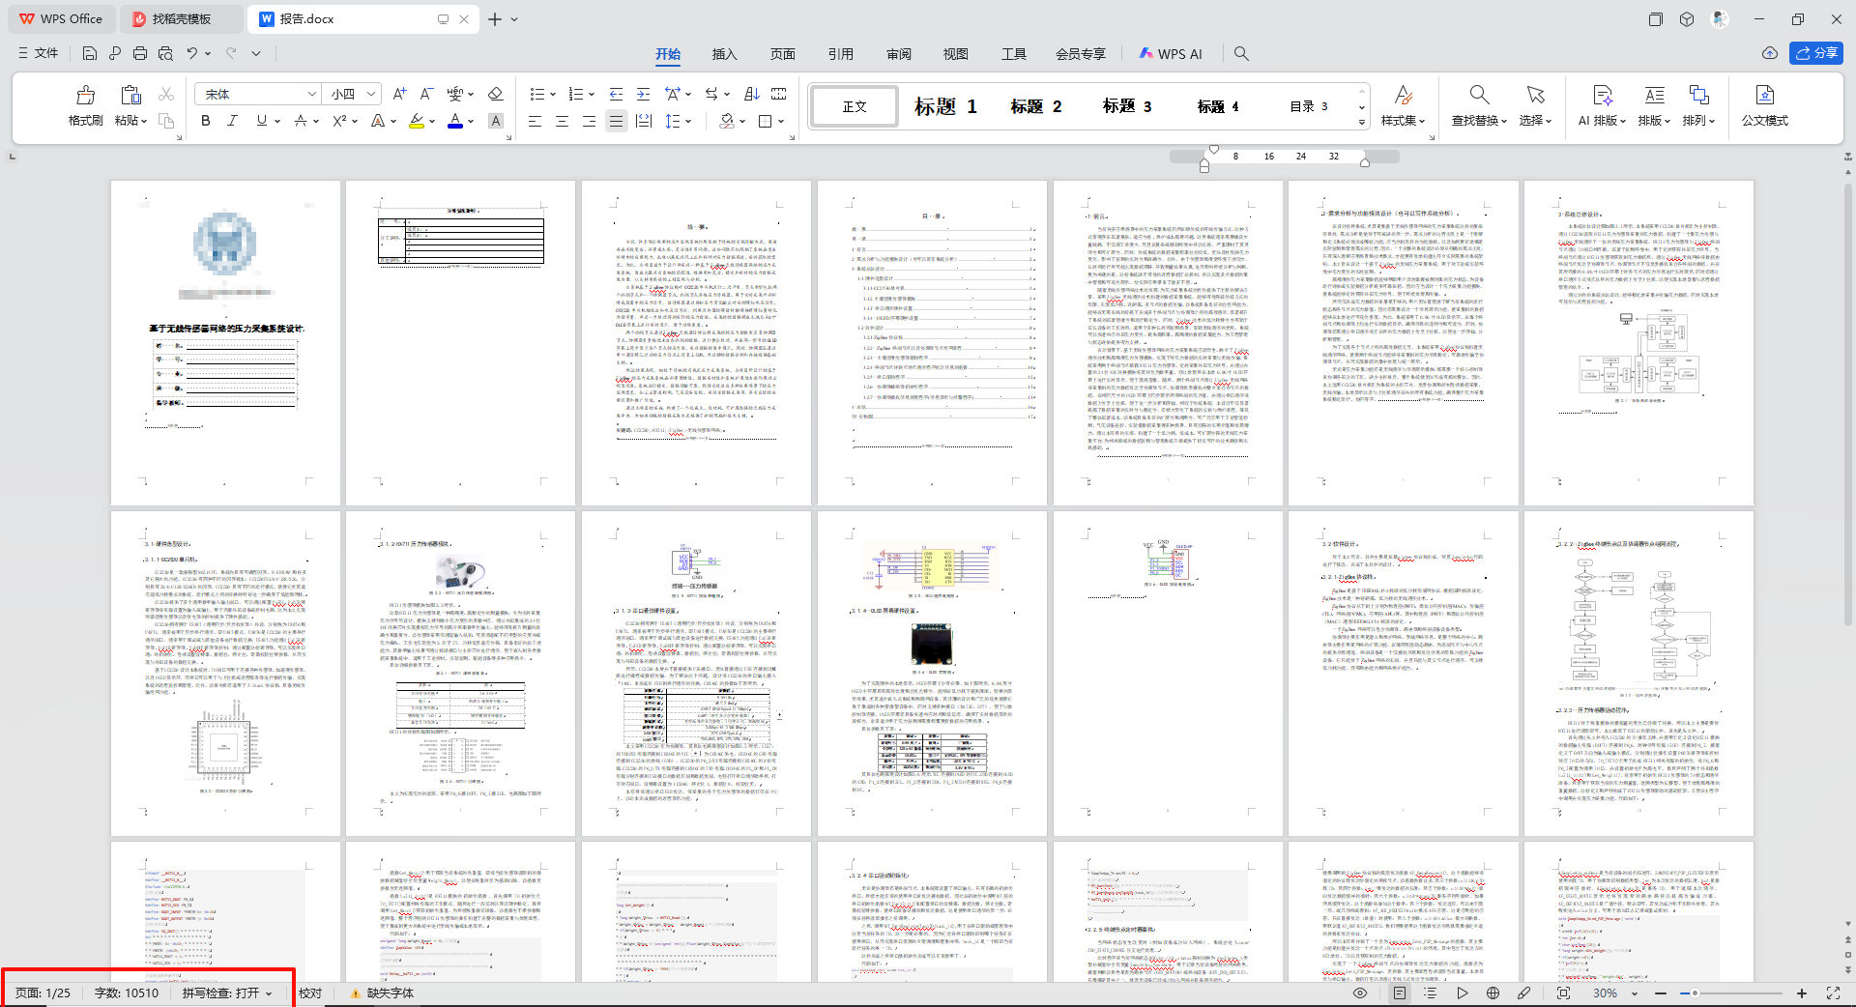The width and height of the screenshot is (1856, 1007).
Task: Open the View (视图) ribbon tab
Action: coord(956,54)
